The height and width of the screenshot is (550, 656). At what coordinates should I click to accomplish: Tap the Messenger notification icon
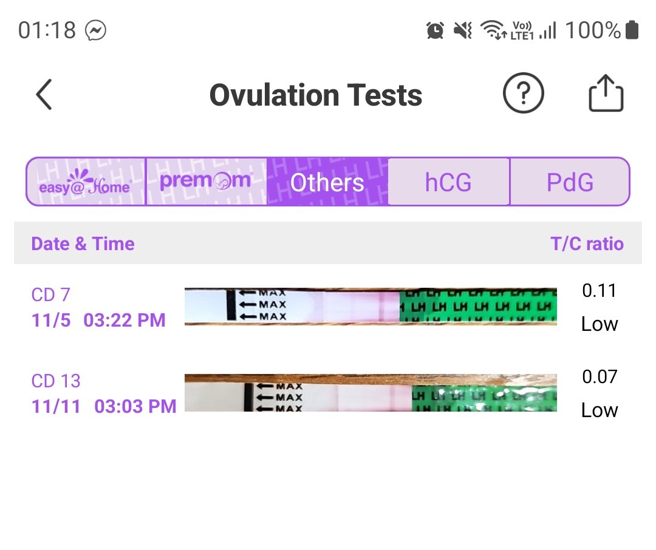[96, 30]
